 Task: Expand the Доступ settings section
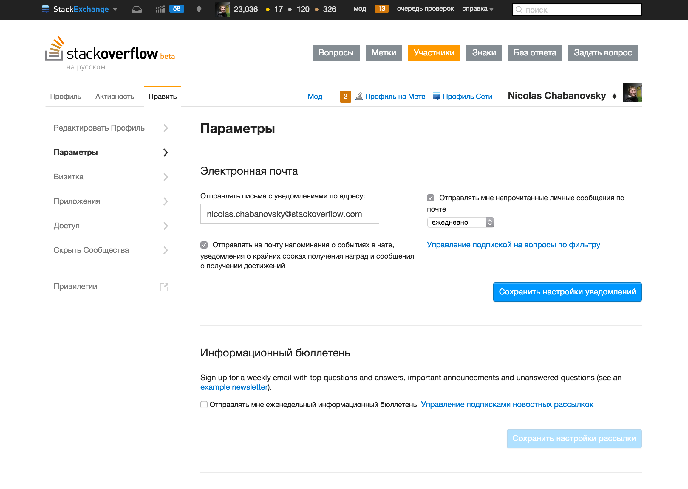(111, 226)
